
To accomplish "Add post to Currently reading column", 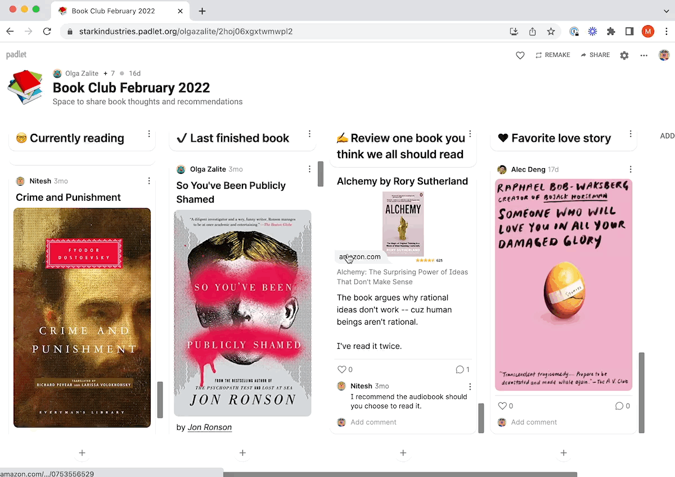I will (82, 453).
